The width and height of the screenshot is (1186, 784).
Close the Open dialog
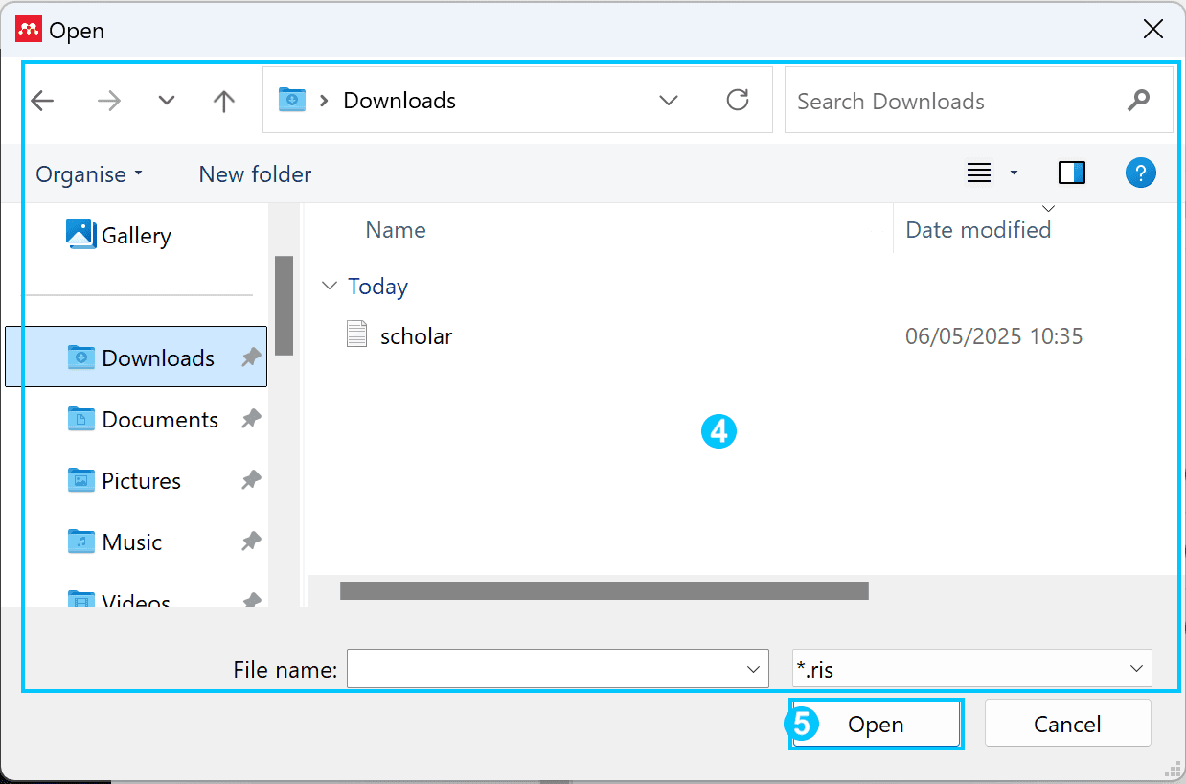[1153, 30]
